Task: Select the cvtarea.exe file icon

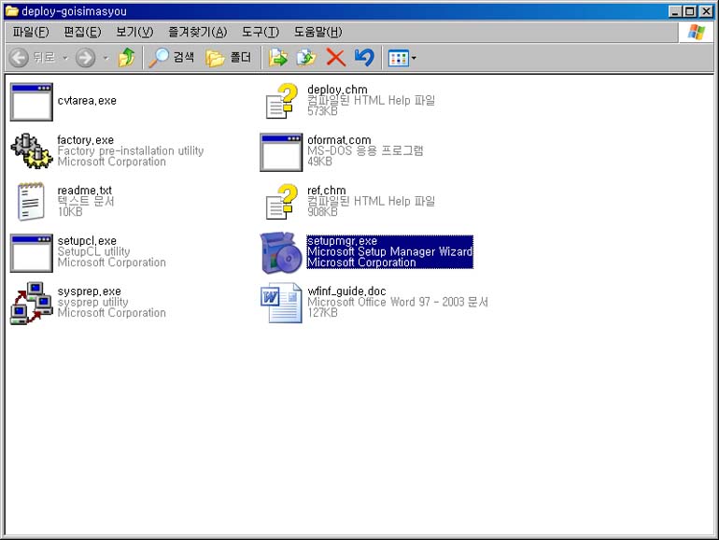Action: [31, 102]
